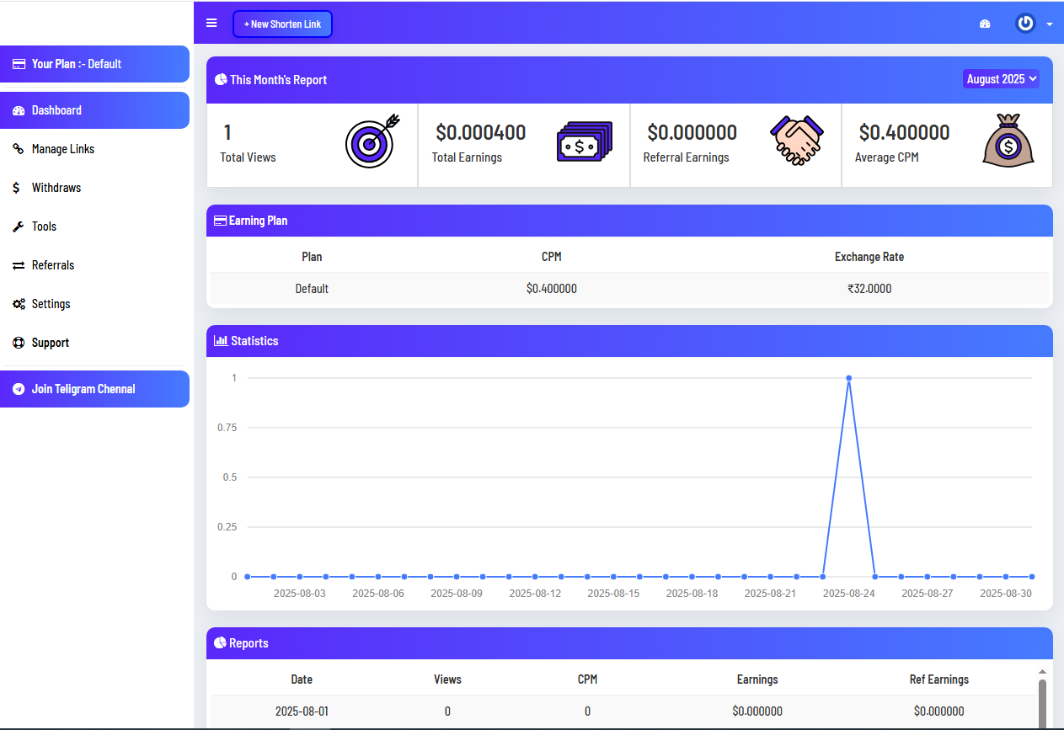Screen dimensions: 1064x730
Task: Click the Reports table scrollbar up arrow
Action: click(x=1042, y=671)
